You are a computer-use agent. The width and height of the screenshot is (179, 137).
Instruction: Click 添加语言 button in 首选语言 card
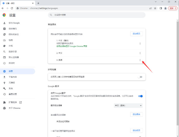point(136,34)
